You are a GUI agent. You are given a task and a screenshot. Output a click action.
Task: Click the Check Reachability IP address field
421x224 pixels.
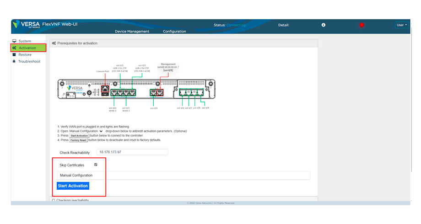(x=132, y=152)
